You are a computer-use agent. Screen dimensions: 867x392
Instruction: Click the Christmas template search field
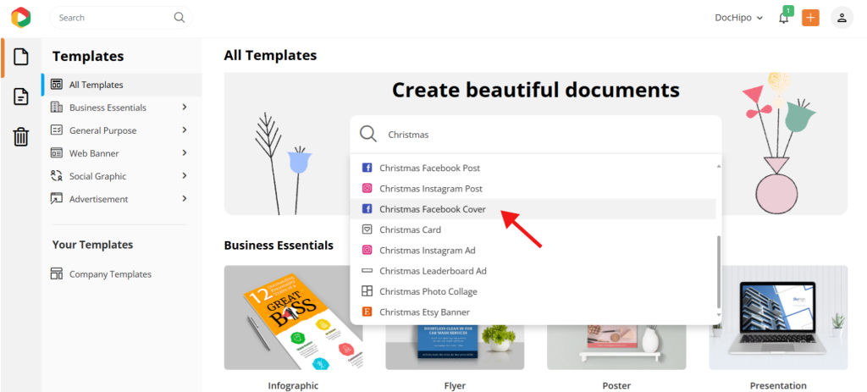pos(536,135)
